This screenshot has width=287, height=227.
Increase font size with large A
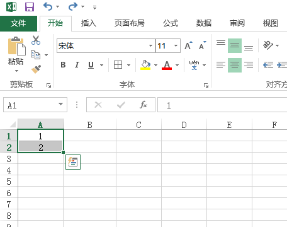pos(188,45)
